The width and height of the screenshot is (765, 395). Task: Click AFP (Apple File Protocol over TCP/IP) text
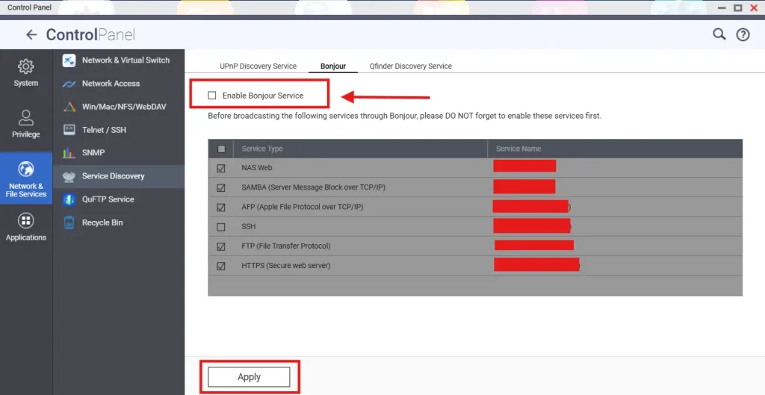pos(302,207)
